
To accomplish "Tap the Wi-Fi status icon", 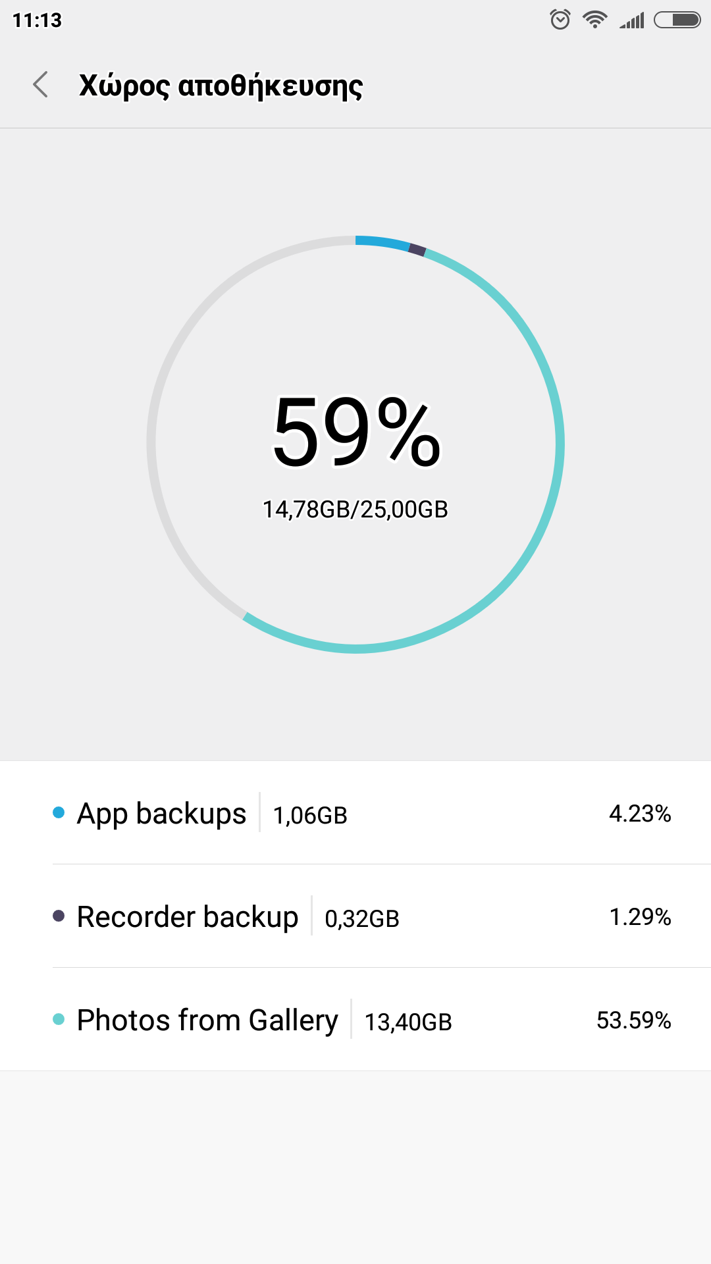I will tap(594, 20).
